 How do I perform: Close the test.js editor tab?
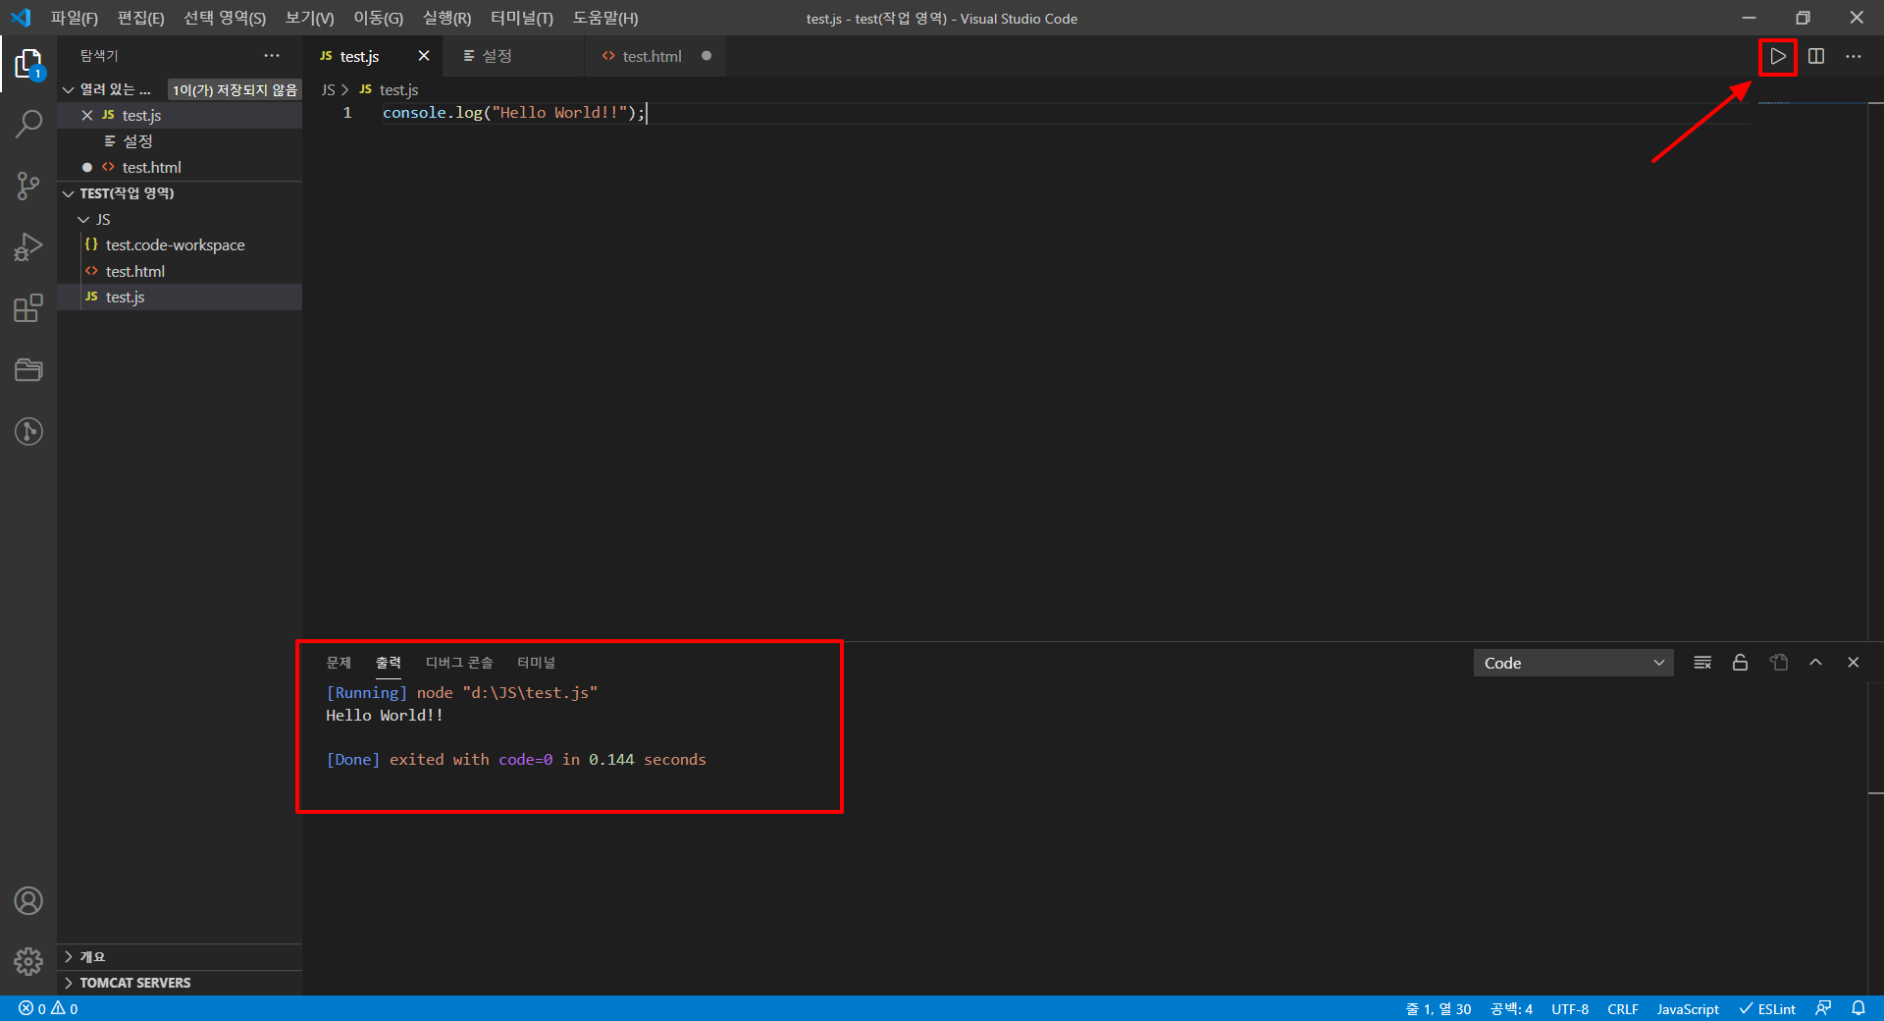click(x=424, y=56)
